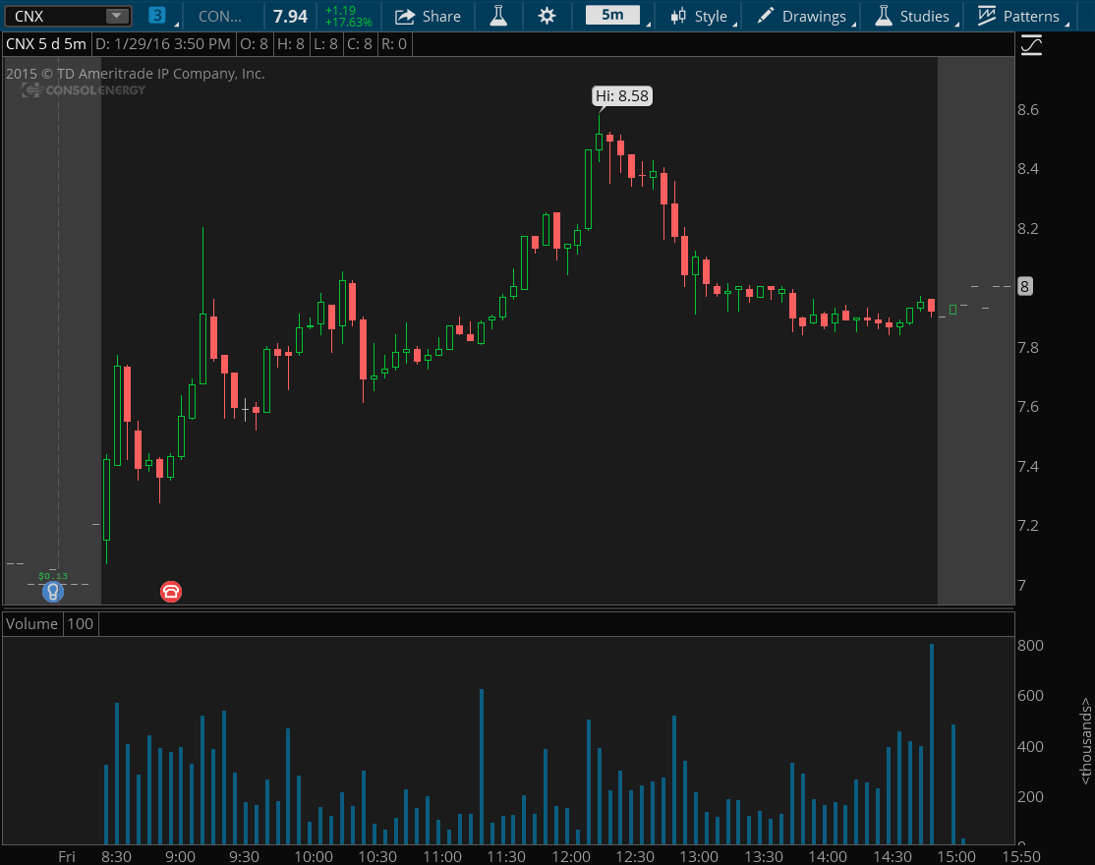Open the 5m timeframe selector
The height and width of the screenshot is (865, 1095).
(x=612, y=16)
